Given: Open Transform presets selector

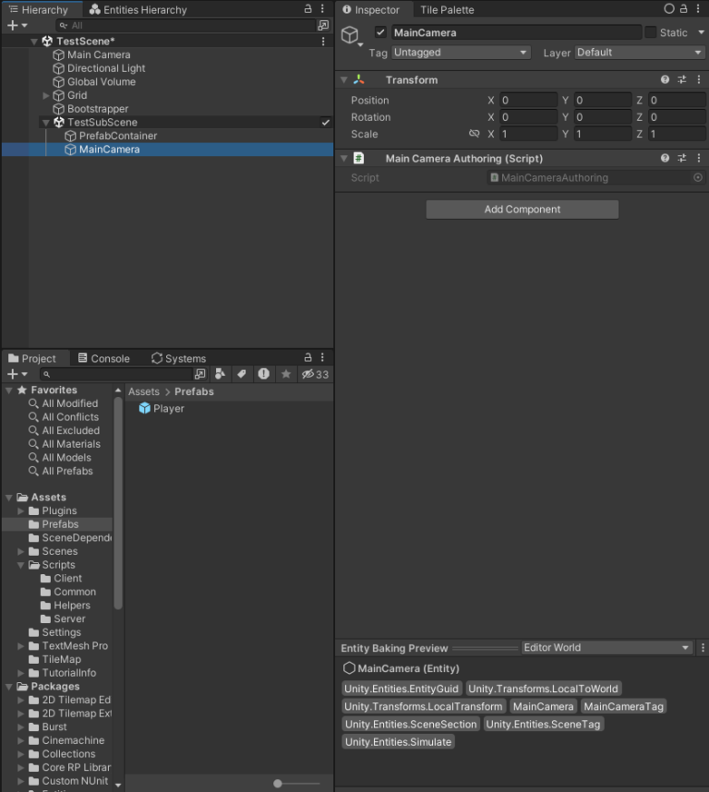Looking at the screenshot, I should click(681, 79).
